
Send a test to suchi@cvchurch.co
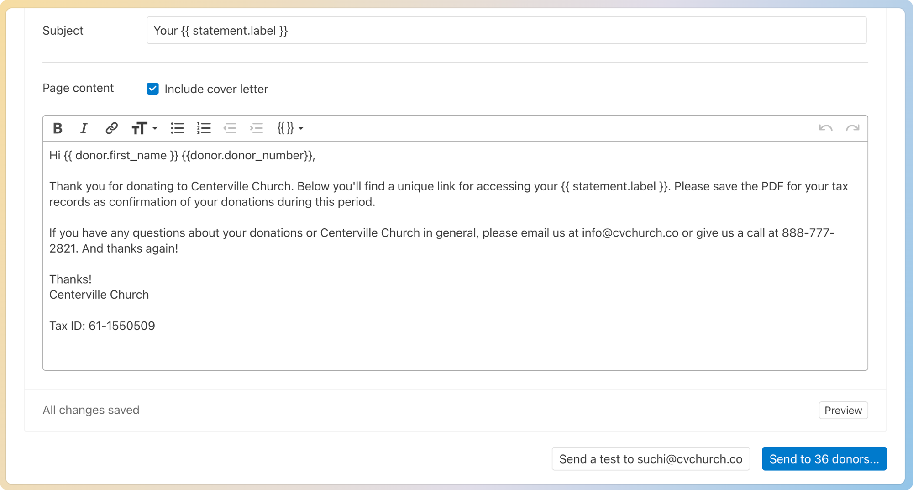pos(651,459)
